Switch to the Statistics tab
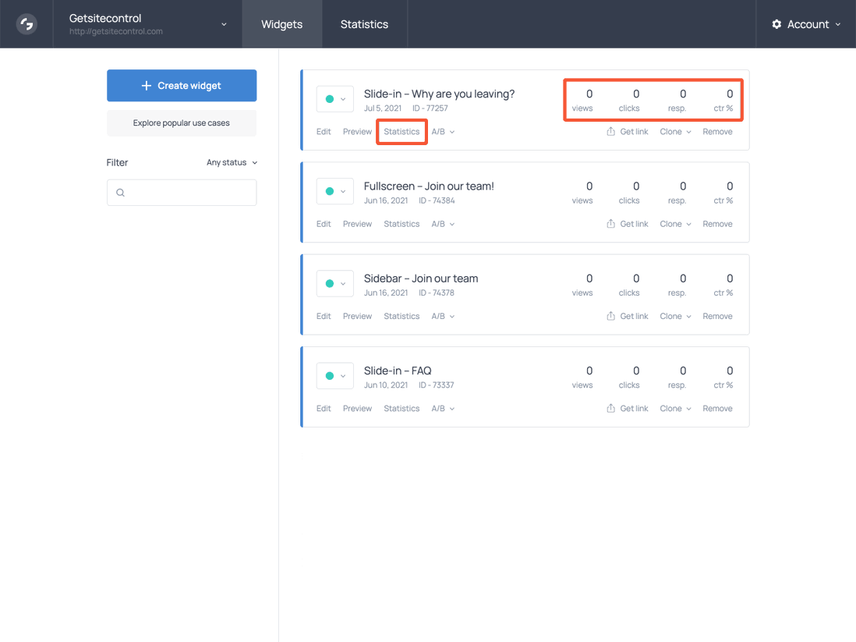 click(x=364, y=23)
